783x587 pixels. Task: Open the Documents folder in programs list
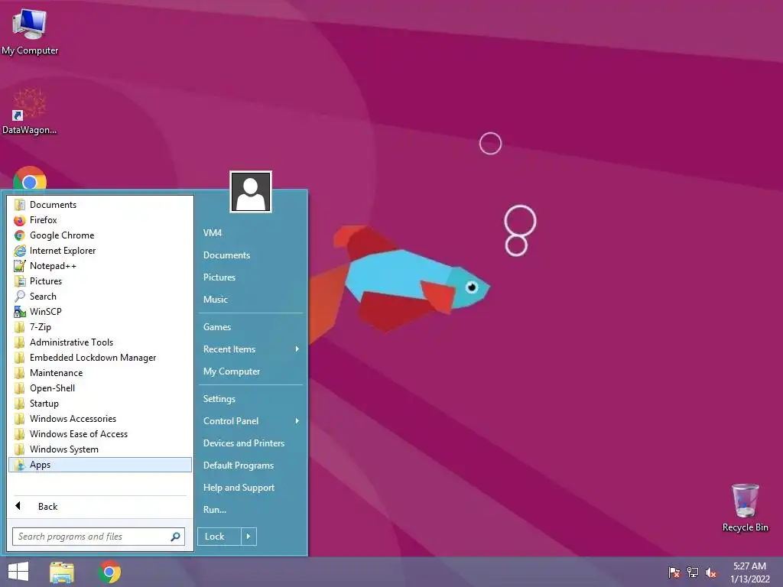(x=100, y=205)
